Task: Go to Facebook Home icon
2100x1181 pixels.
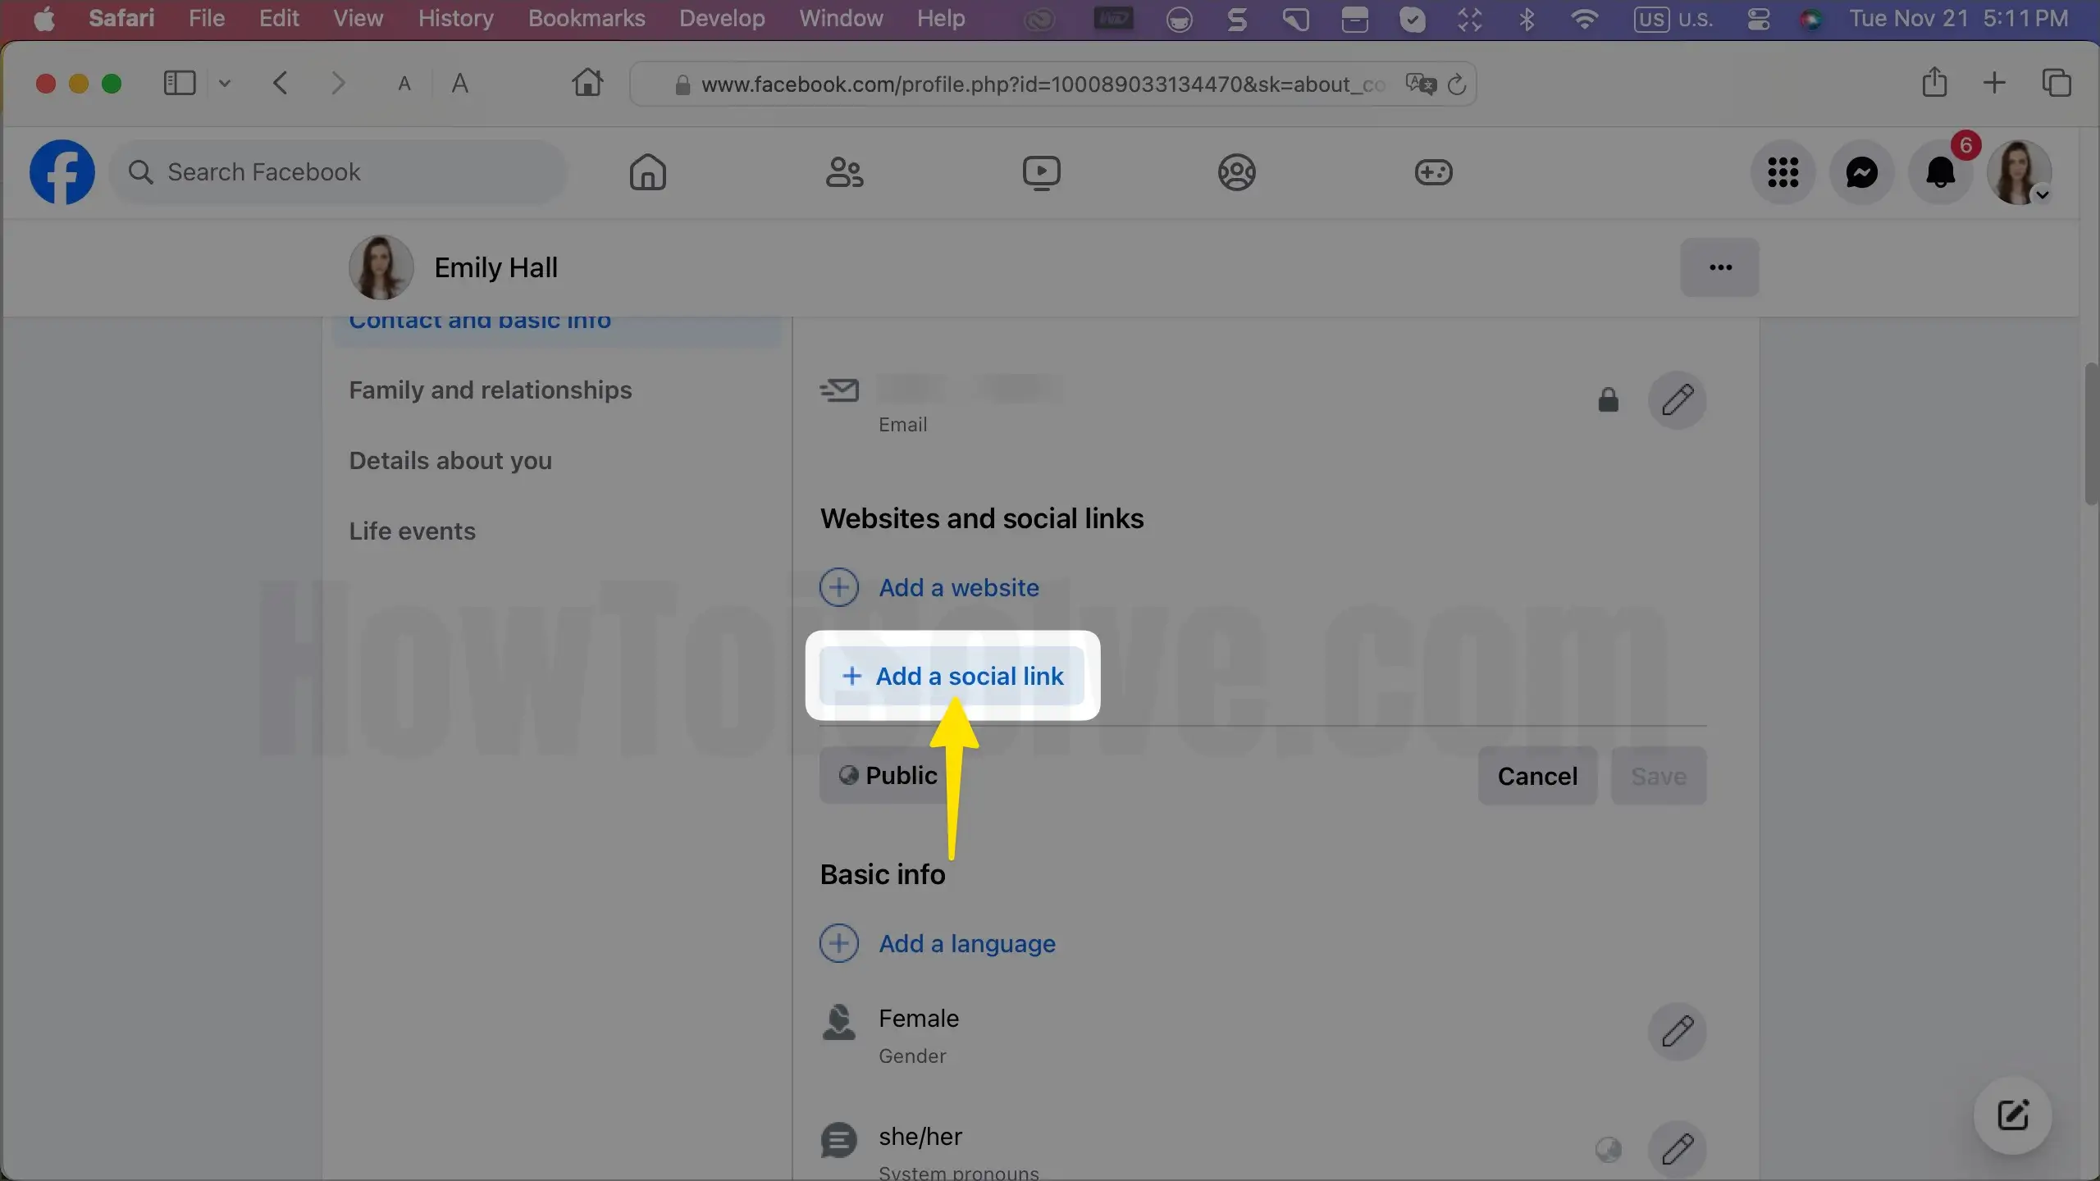Action: 647,172
